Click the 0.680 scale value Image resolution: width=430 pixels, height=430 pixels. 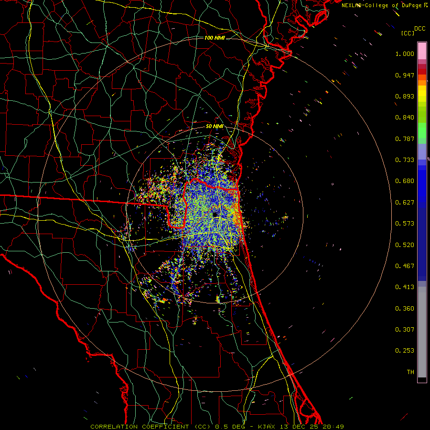pos(405,181)
